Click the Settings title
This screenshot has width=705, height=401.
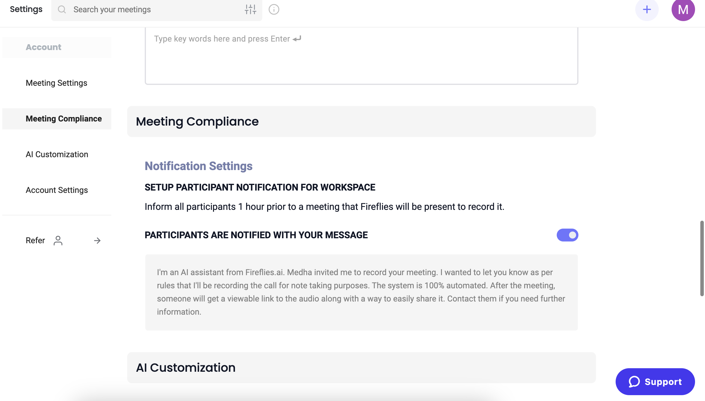25,9
